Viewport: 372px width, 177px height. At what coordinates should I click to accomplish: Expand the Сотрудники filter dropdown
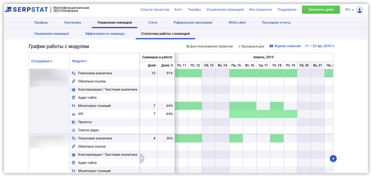(41, 61)
